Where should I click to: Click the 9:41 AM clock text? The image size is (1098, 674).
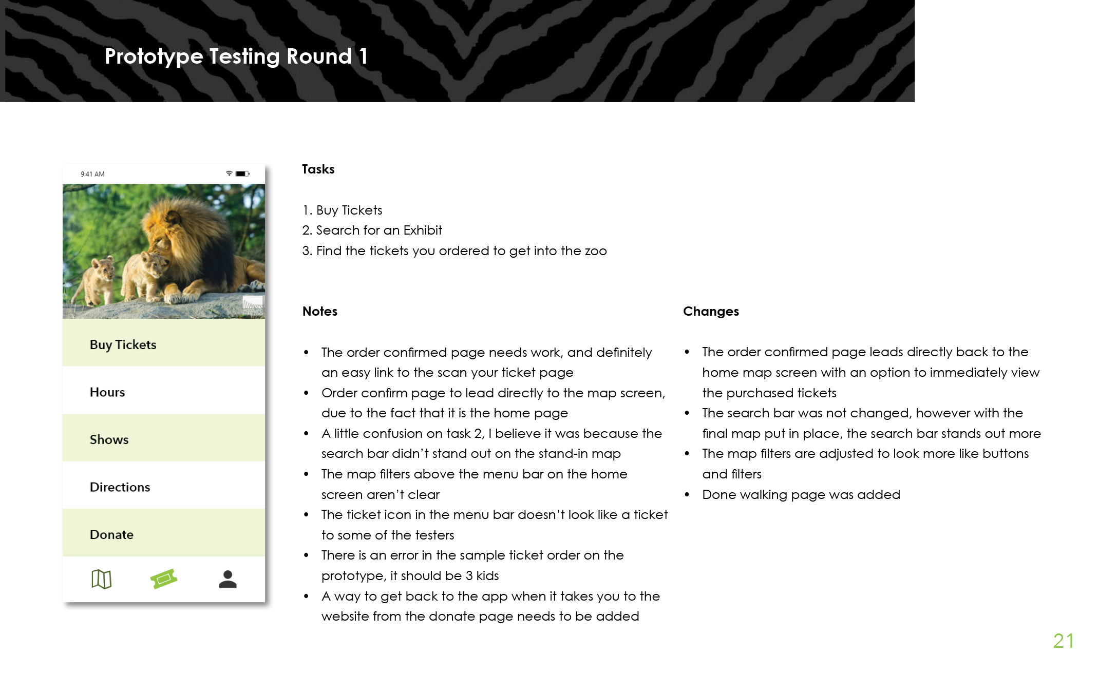[92, 174]
